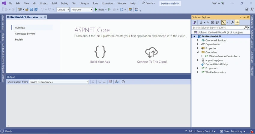Click Collapse All in Solution Explorer
The height and width of the screenshot is (134, 255).
coord(213,22)
